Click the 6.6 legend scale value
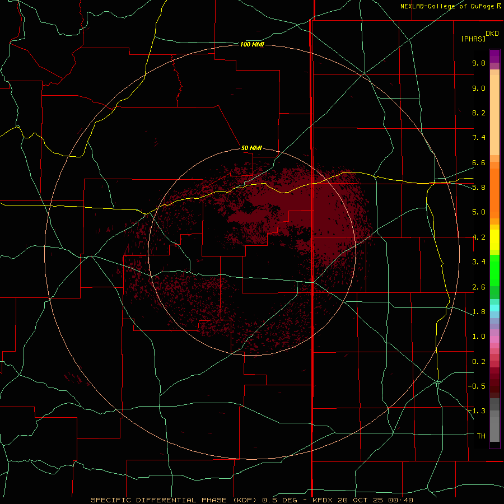Viewport: 504px width, 504px height. tap(479, 162)
